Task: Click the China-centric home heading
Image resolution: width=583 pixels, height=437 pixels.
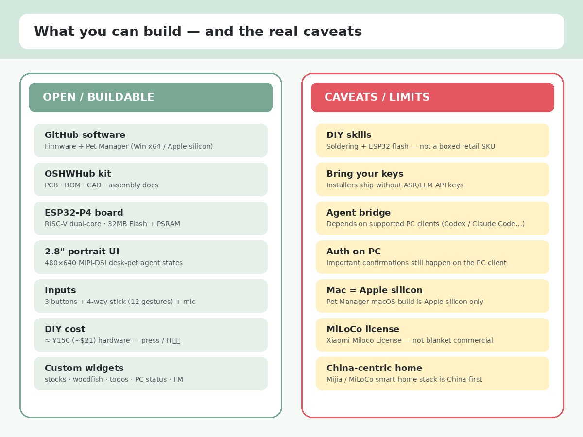Action: [374, 368]
